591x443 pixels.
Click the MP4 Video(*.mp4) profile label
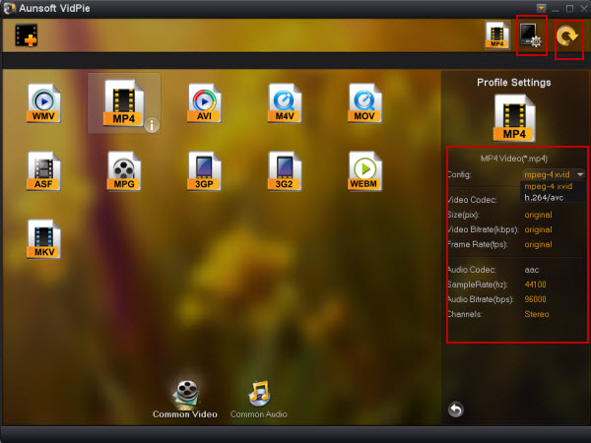[x=514, y=158]
